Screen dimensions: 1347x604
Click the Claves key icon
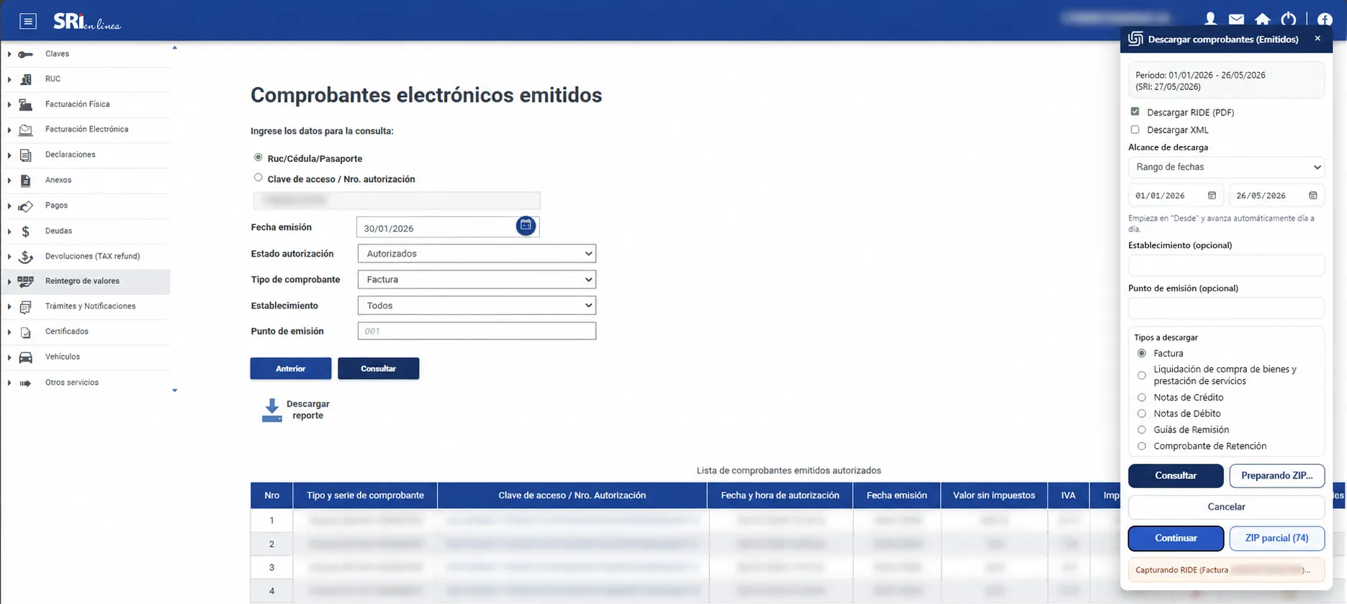[x=25, y=55]
